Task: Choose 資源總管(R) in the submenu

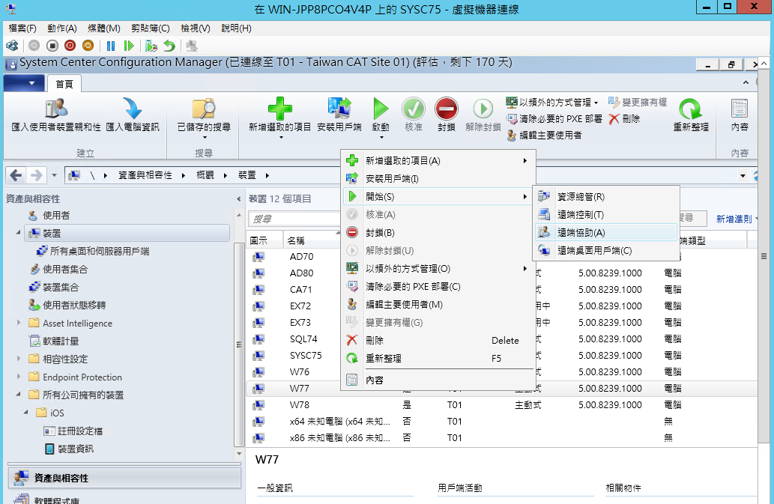Action: click(x=605, y=196)
